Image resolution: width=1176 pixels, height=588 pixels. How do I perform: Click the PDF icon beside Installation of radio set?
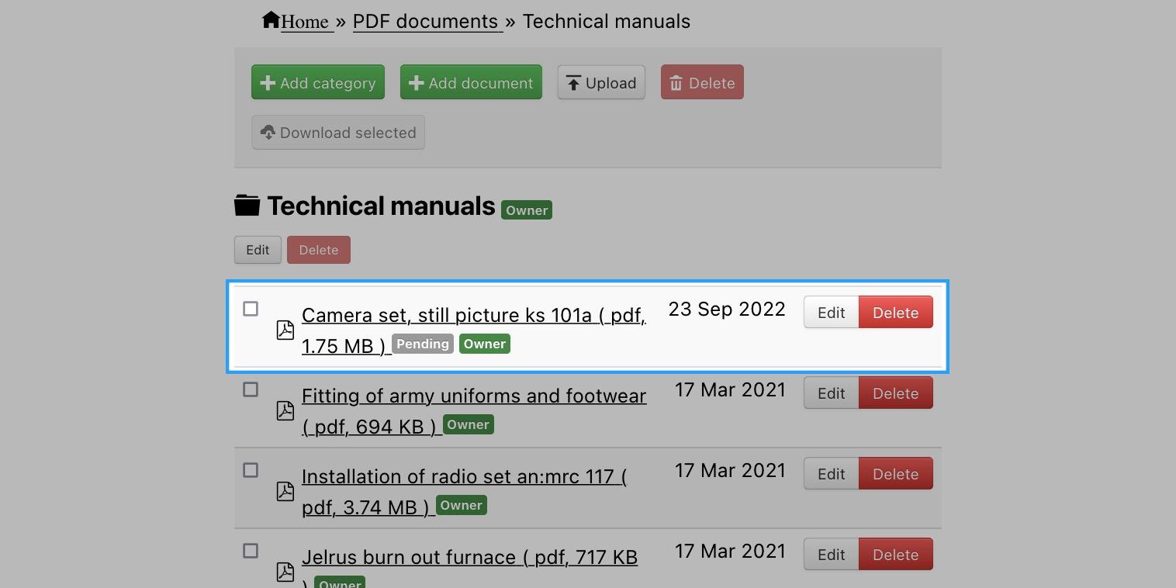285,491
